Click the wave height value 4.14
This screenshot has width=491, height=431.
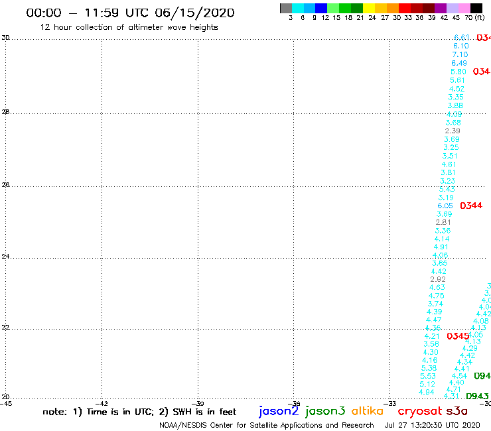[x=441, y=239]
